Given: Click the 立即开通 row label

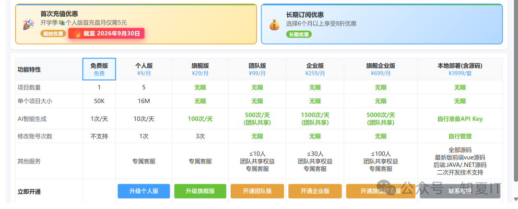Looking at the screenshot, I should 29,191.
